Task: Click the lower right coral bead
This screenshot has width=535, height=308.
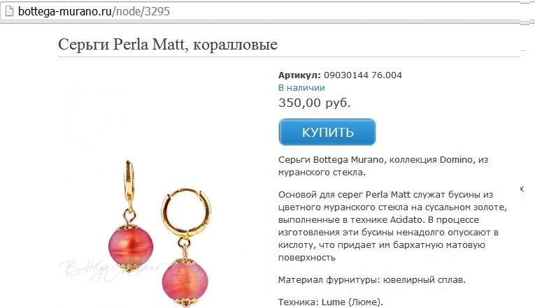Action: [x=185, y=281]
